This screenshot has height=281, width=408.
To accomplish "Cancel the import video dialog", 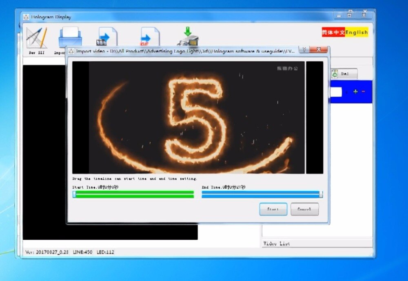I will 304,209.
